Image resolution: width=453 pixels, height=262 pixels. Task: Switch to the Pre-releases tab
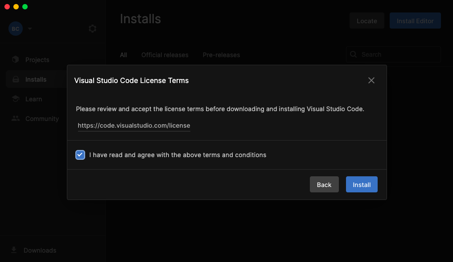[221, 55]
